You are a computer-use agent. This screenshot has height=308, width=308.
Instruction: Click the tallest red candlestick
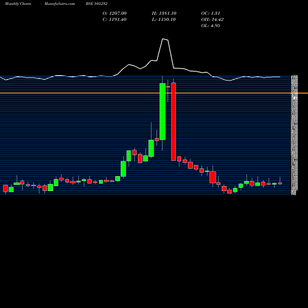click(174, 121)
